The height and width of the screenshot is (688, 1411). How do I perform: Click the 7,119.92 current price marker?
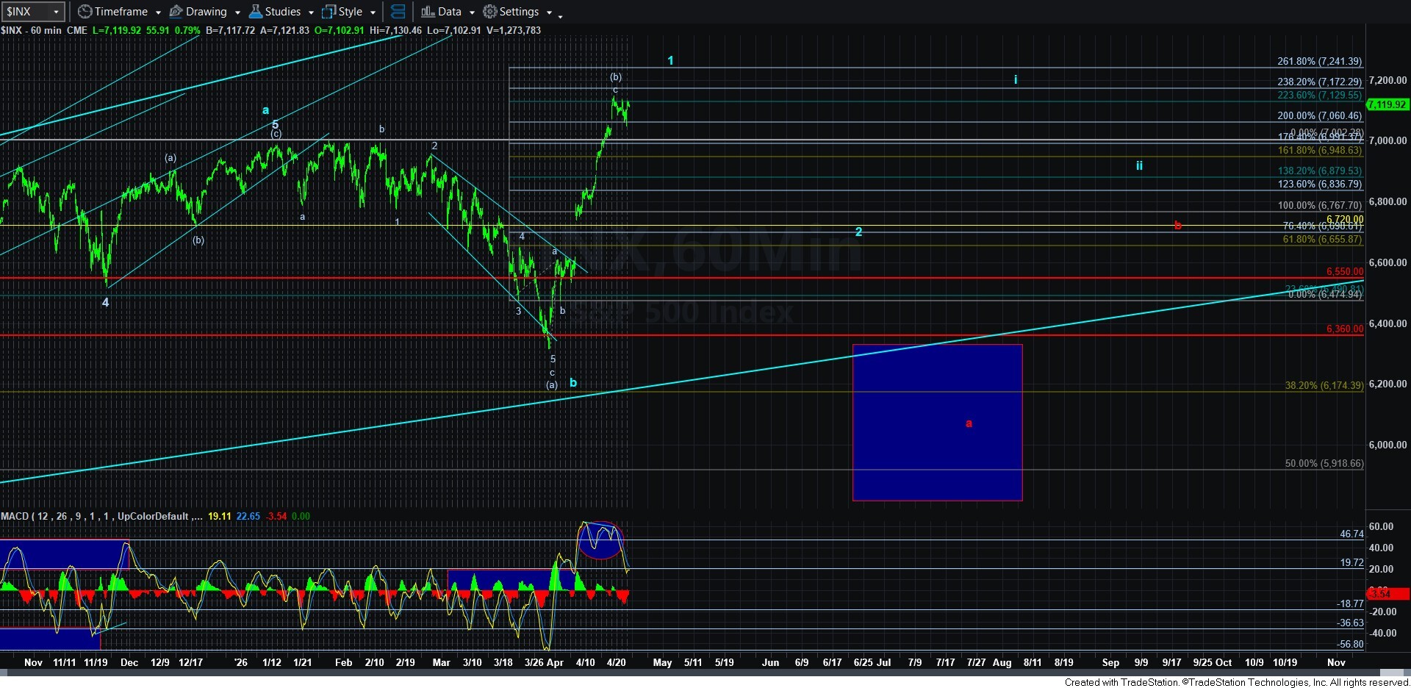tap(1387, 104)
